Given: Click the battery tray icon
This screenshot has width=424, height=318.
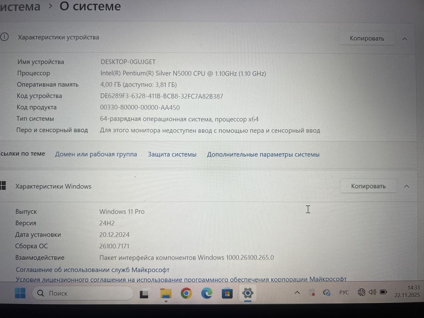Looking at the screenshot, I should click(x=383, y=292).
